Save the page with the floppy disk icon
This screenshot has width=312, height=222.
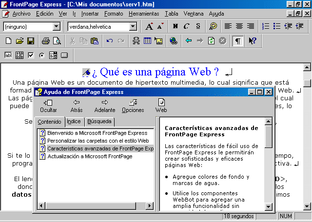click(31, 41)
